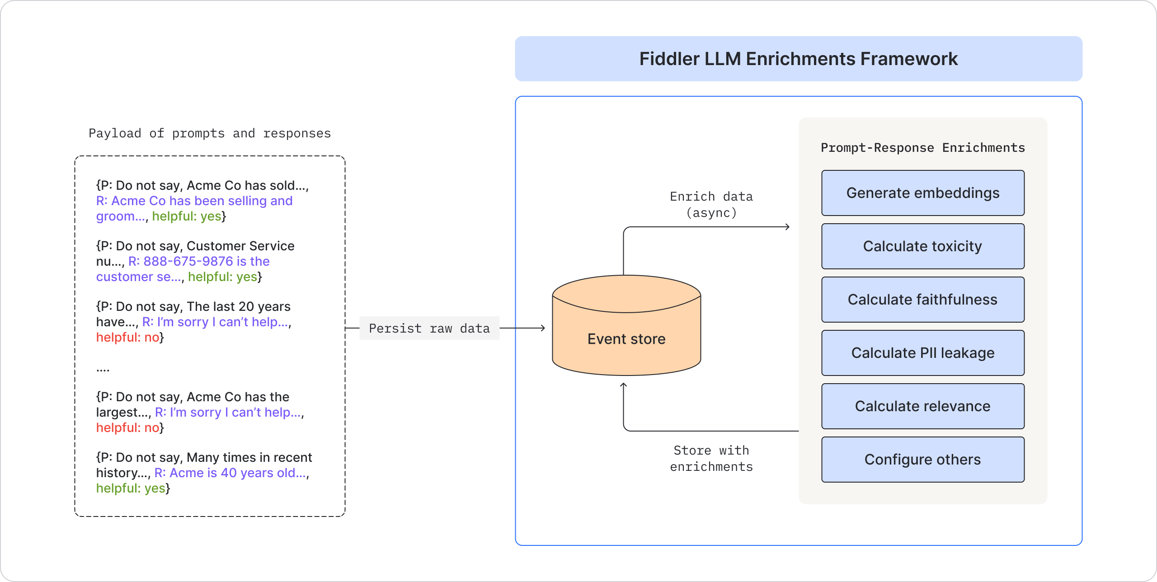This screenshot has height=582, width=1157.
Task: Click response 'Acme is 40 years old...'
Action: (238, 473)
